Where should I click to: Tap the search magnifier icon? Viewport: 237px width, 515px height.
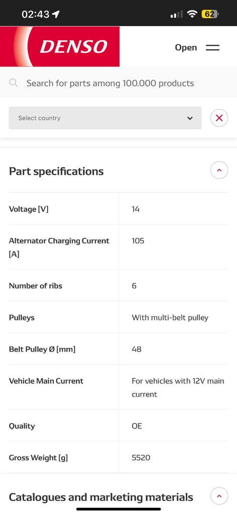coord(13,82)
